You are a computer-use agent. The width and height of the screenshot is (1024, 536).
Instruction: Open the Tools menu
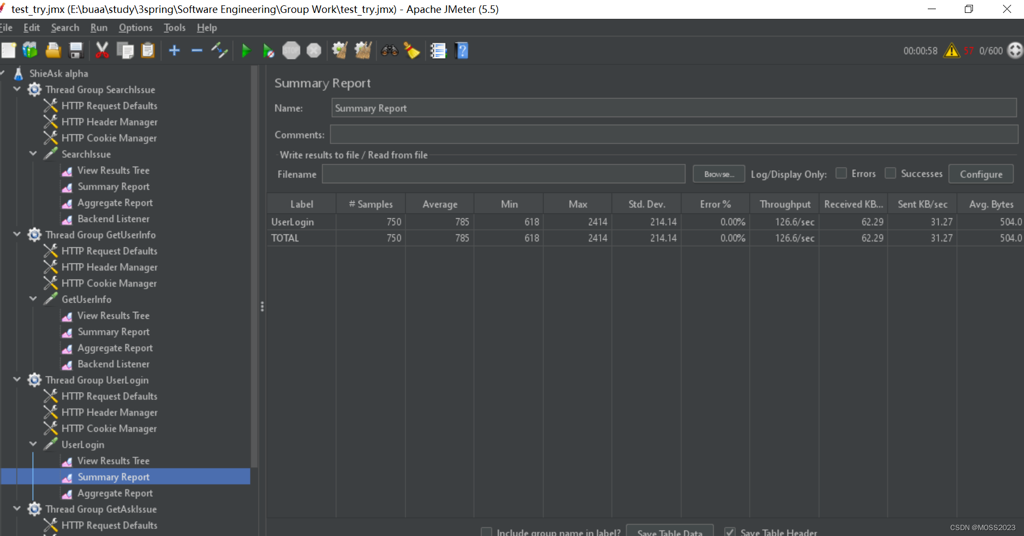coord(174,27)
